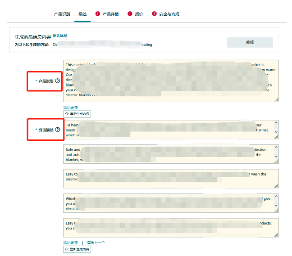This screenshot has width=292, height=256.
Task: Switch to the 产品识别 tab
Action: coord(62,14)
